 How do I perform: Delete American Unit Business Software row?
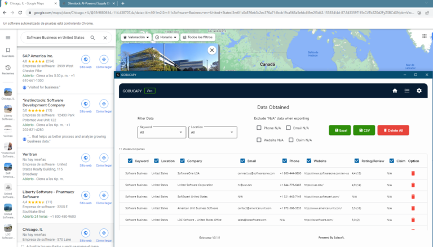413,208
